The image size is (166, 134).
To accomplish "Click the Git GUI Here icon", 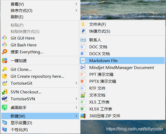I will 5,38.
